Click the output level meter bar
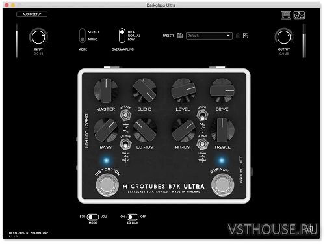Image resolution: width=325 pixels, height=244 pixels. [304, 41]
